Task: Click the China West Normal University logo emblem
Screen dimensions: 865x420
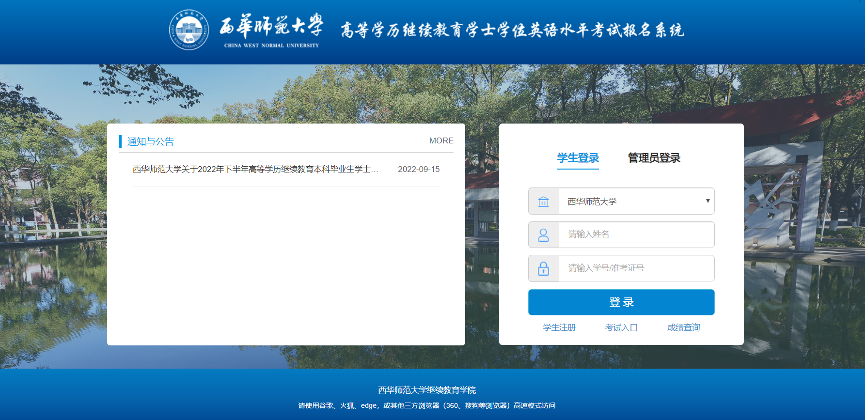Action: [189, 30]
